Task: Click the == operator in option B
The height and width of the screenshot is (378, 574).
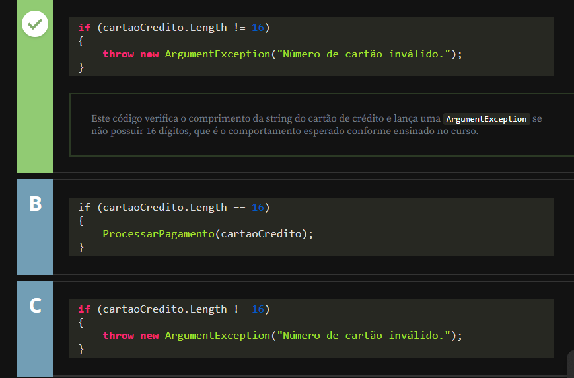Action: coord(239,208)
